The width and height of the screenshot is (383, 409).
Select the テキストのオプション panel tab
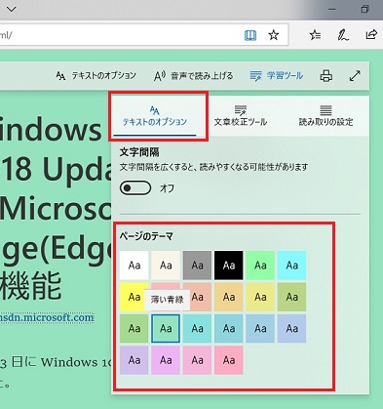pos(155,116)
